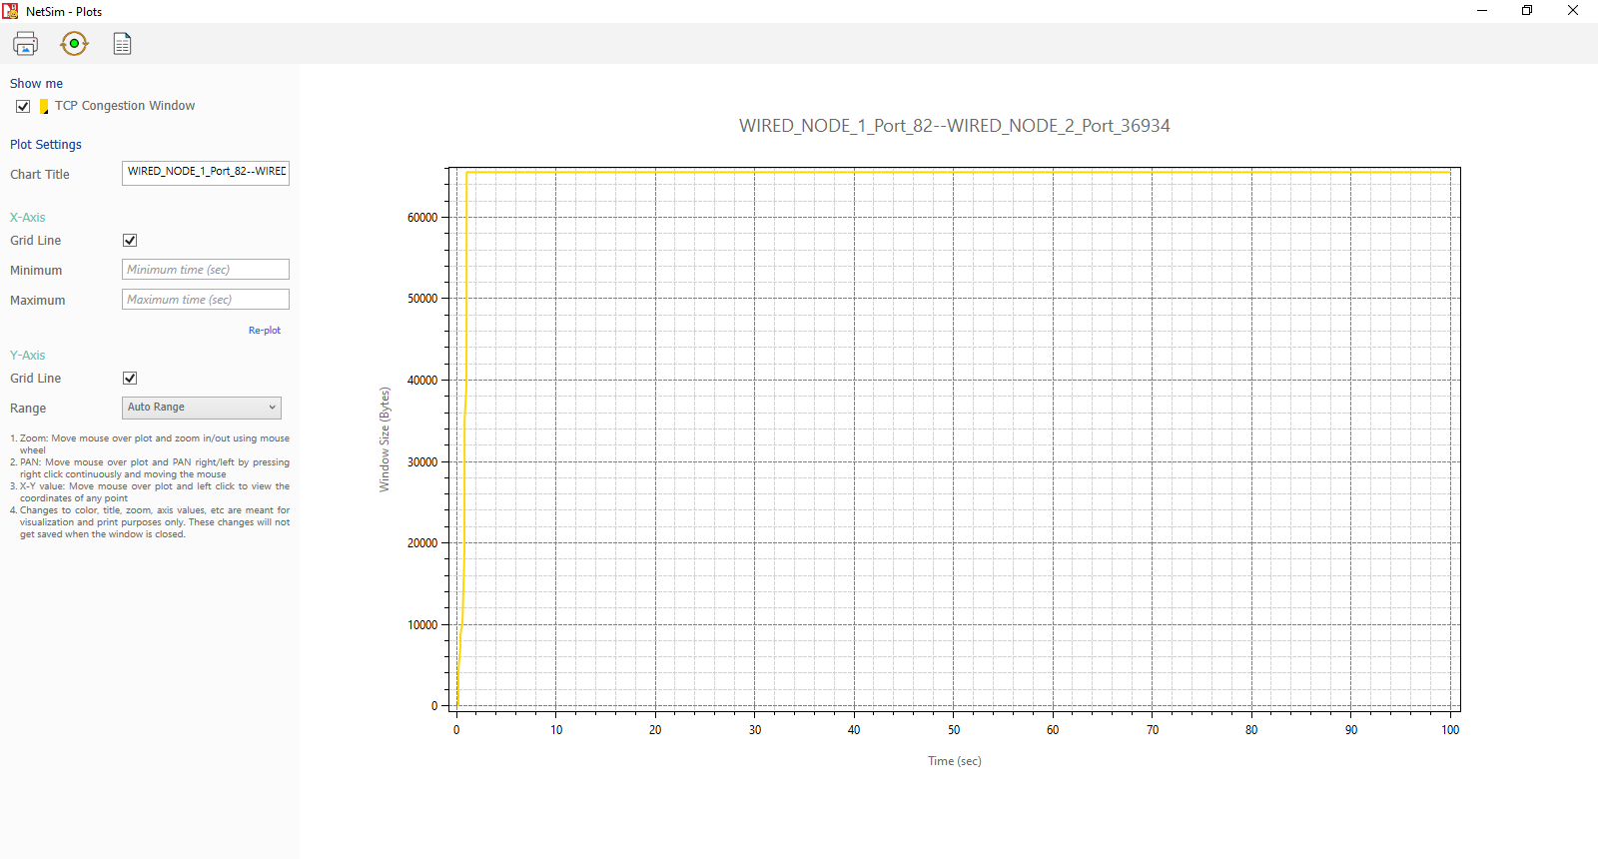Click the Window Size (Bytes) axis label
Viewport: 1598px width, 859px height.
[385, 439]
